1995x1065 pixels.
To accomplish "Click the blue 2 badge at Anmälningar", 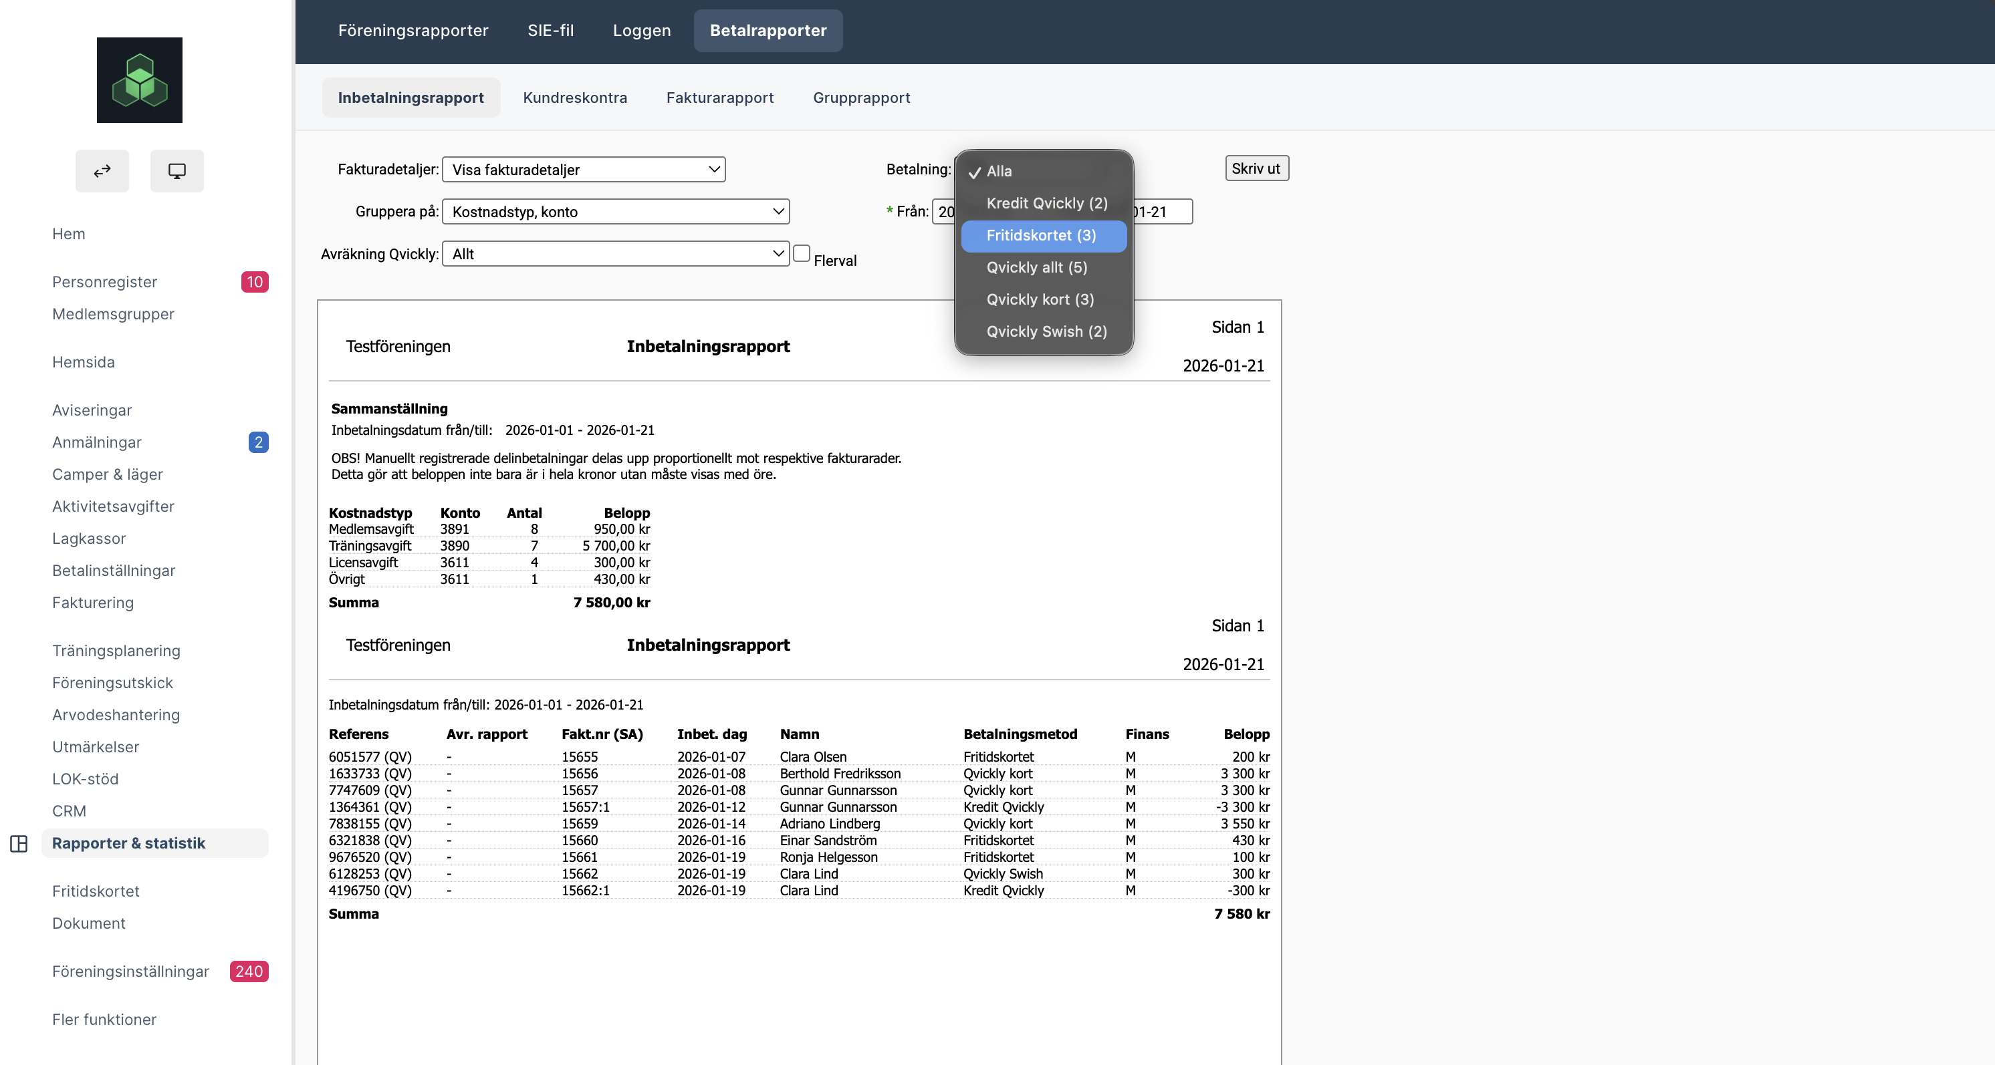I will pyautogui.click(x=259, y=442).
